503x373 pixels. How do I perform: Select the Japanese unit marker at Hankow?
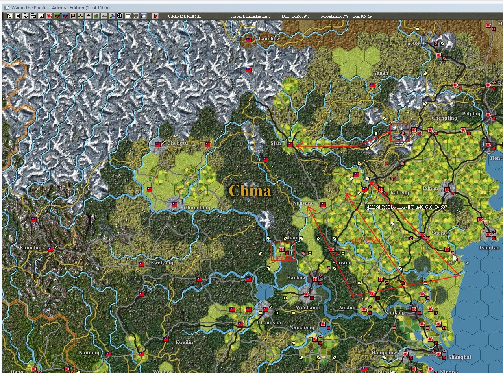click(x=315, y=279)
